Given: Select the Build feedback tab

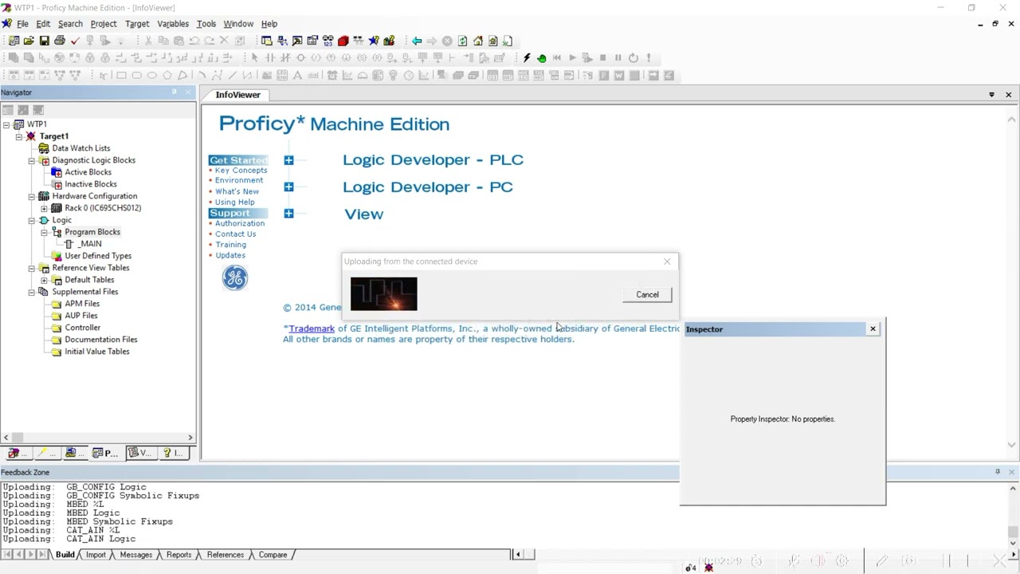Looking at the screenshot, I should [65, 555].
